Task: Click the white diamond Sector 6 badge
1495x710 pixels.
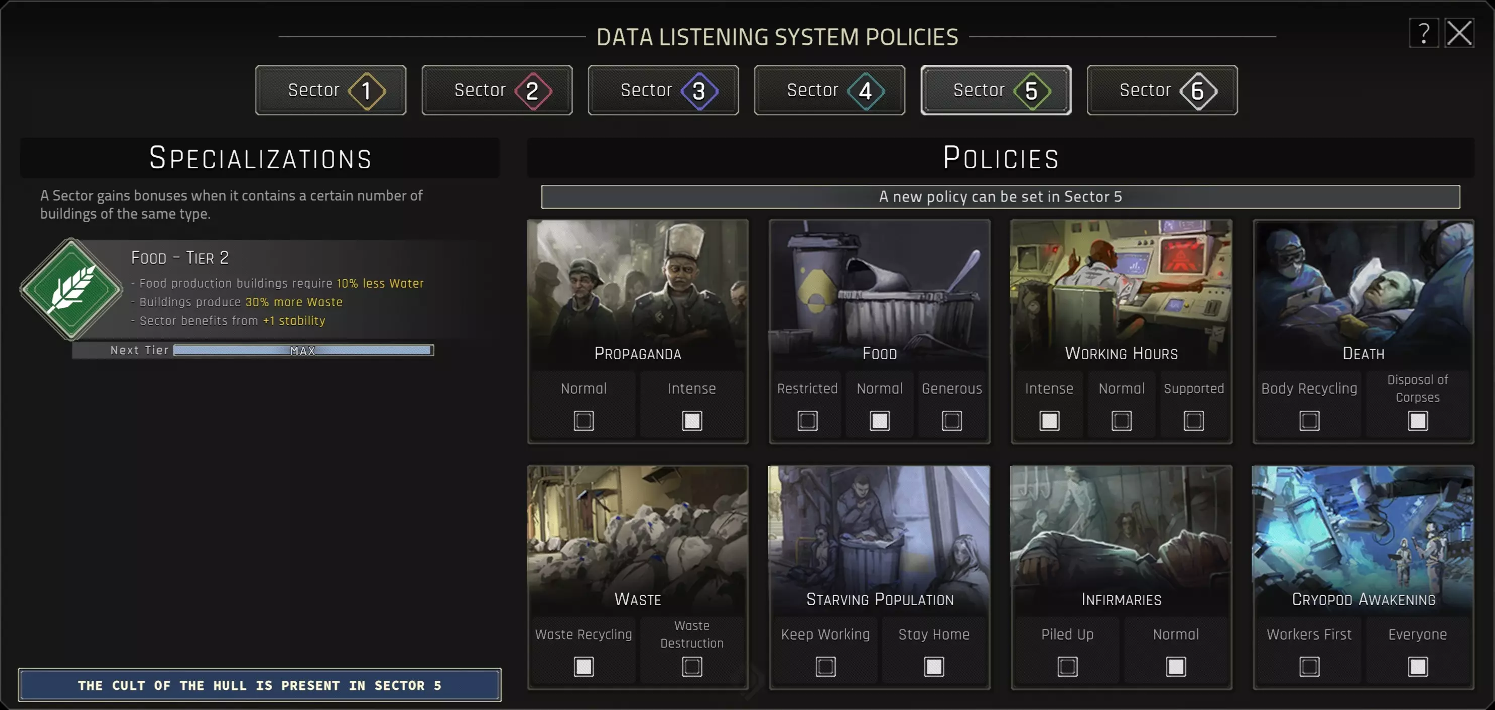Action: coord(1198,91)
